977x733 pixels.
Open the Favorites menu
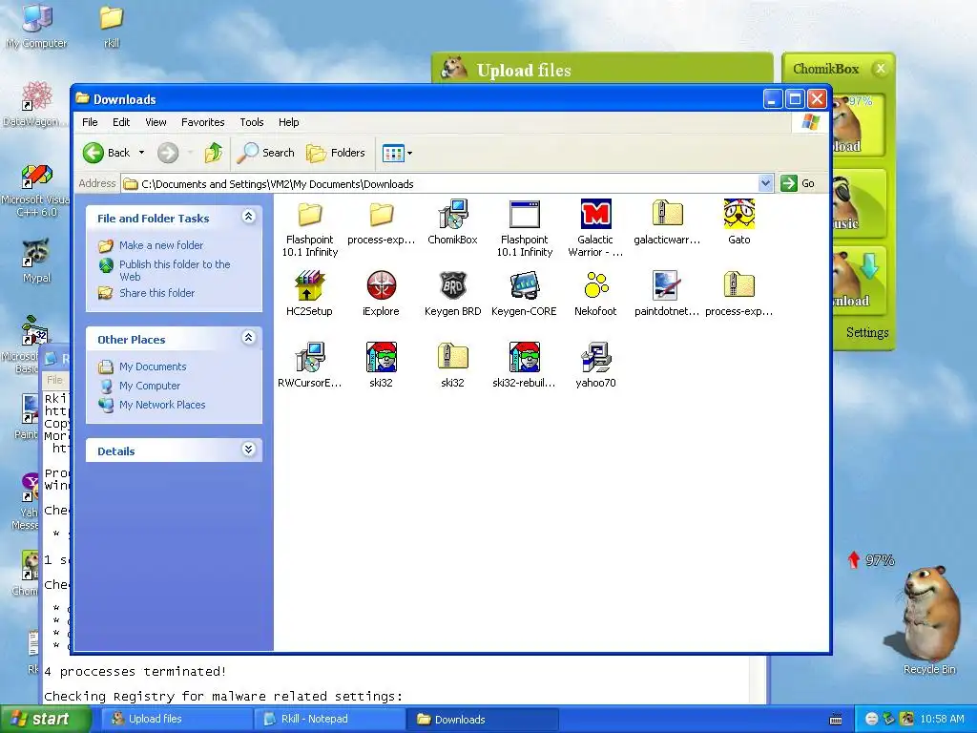pyautogui.click(x=202, y=122)
